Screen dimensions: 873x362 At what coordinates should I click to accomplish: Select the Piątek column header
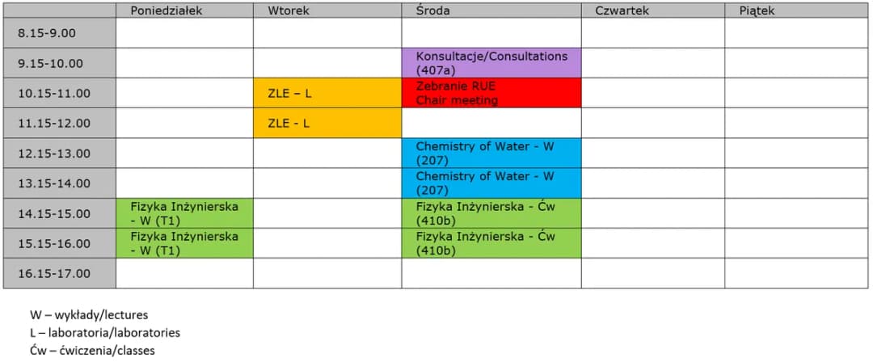click(x=757, y=11)
